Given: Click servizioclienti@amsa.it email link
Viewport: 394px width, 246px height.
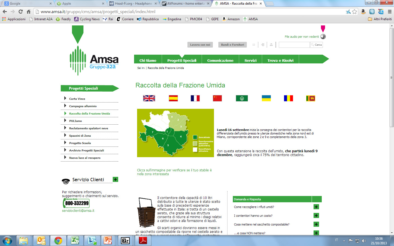Looking at the screenshot, I should coord(78,211).
